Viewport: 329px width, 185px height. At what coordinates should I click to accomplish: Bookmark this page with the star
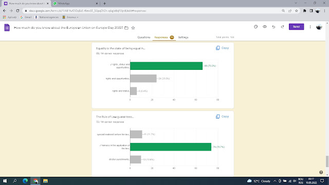point(297,11)
